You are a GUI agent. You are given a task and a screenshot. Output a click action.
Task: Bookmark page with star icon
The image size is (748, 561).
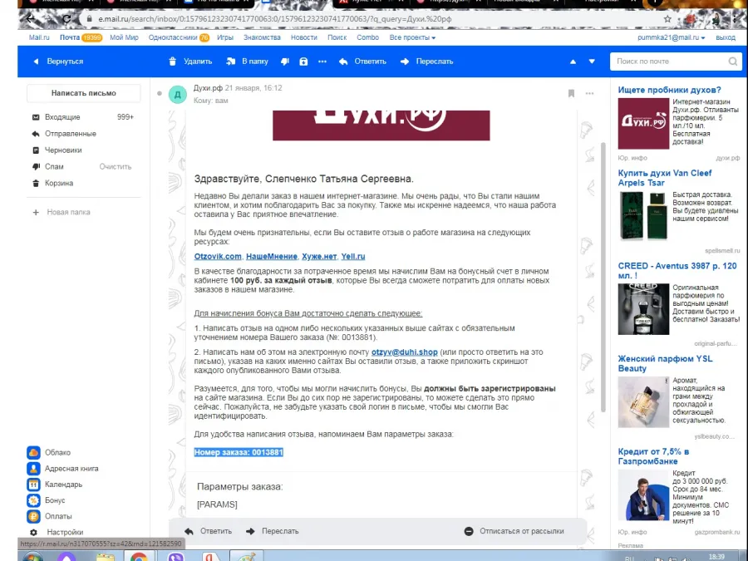[x=667, y=19]
